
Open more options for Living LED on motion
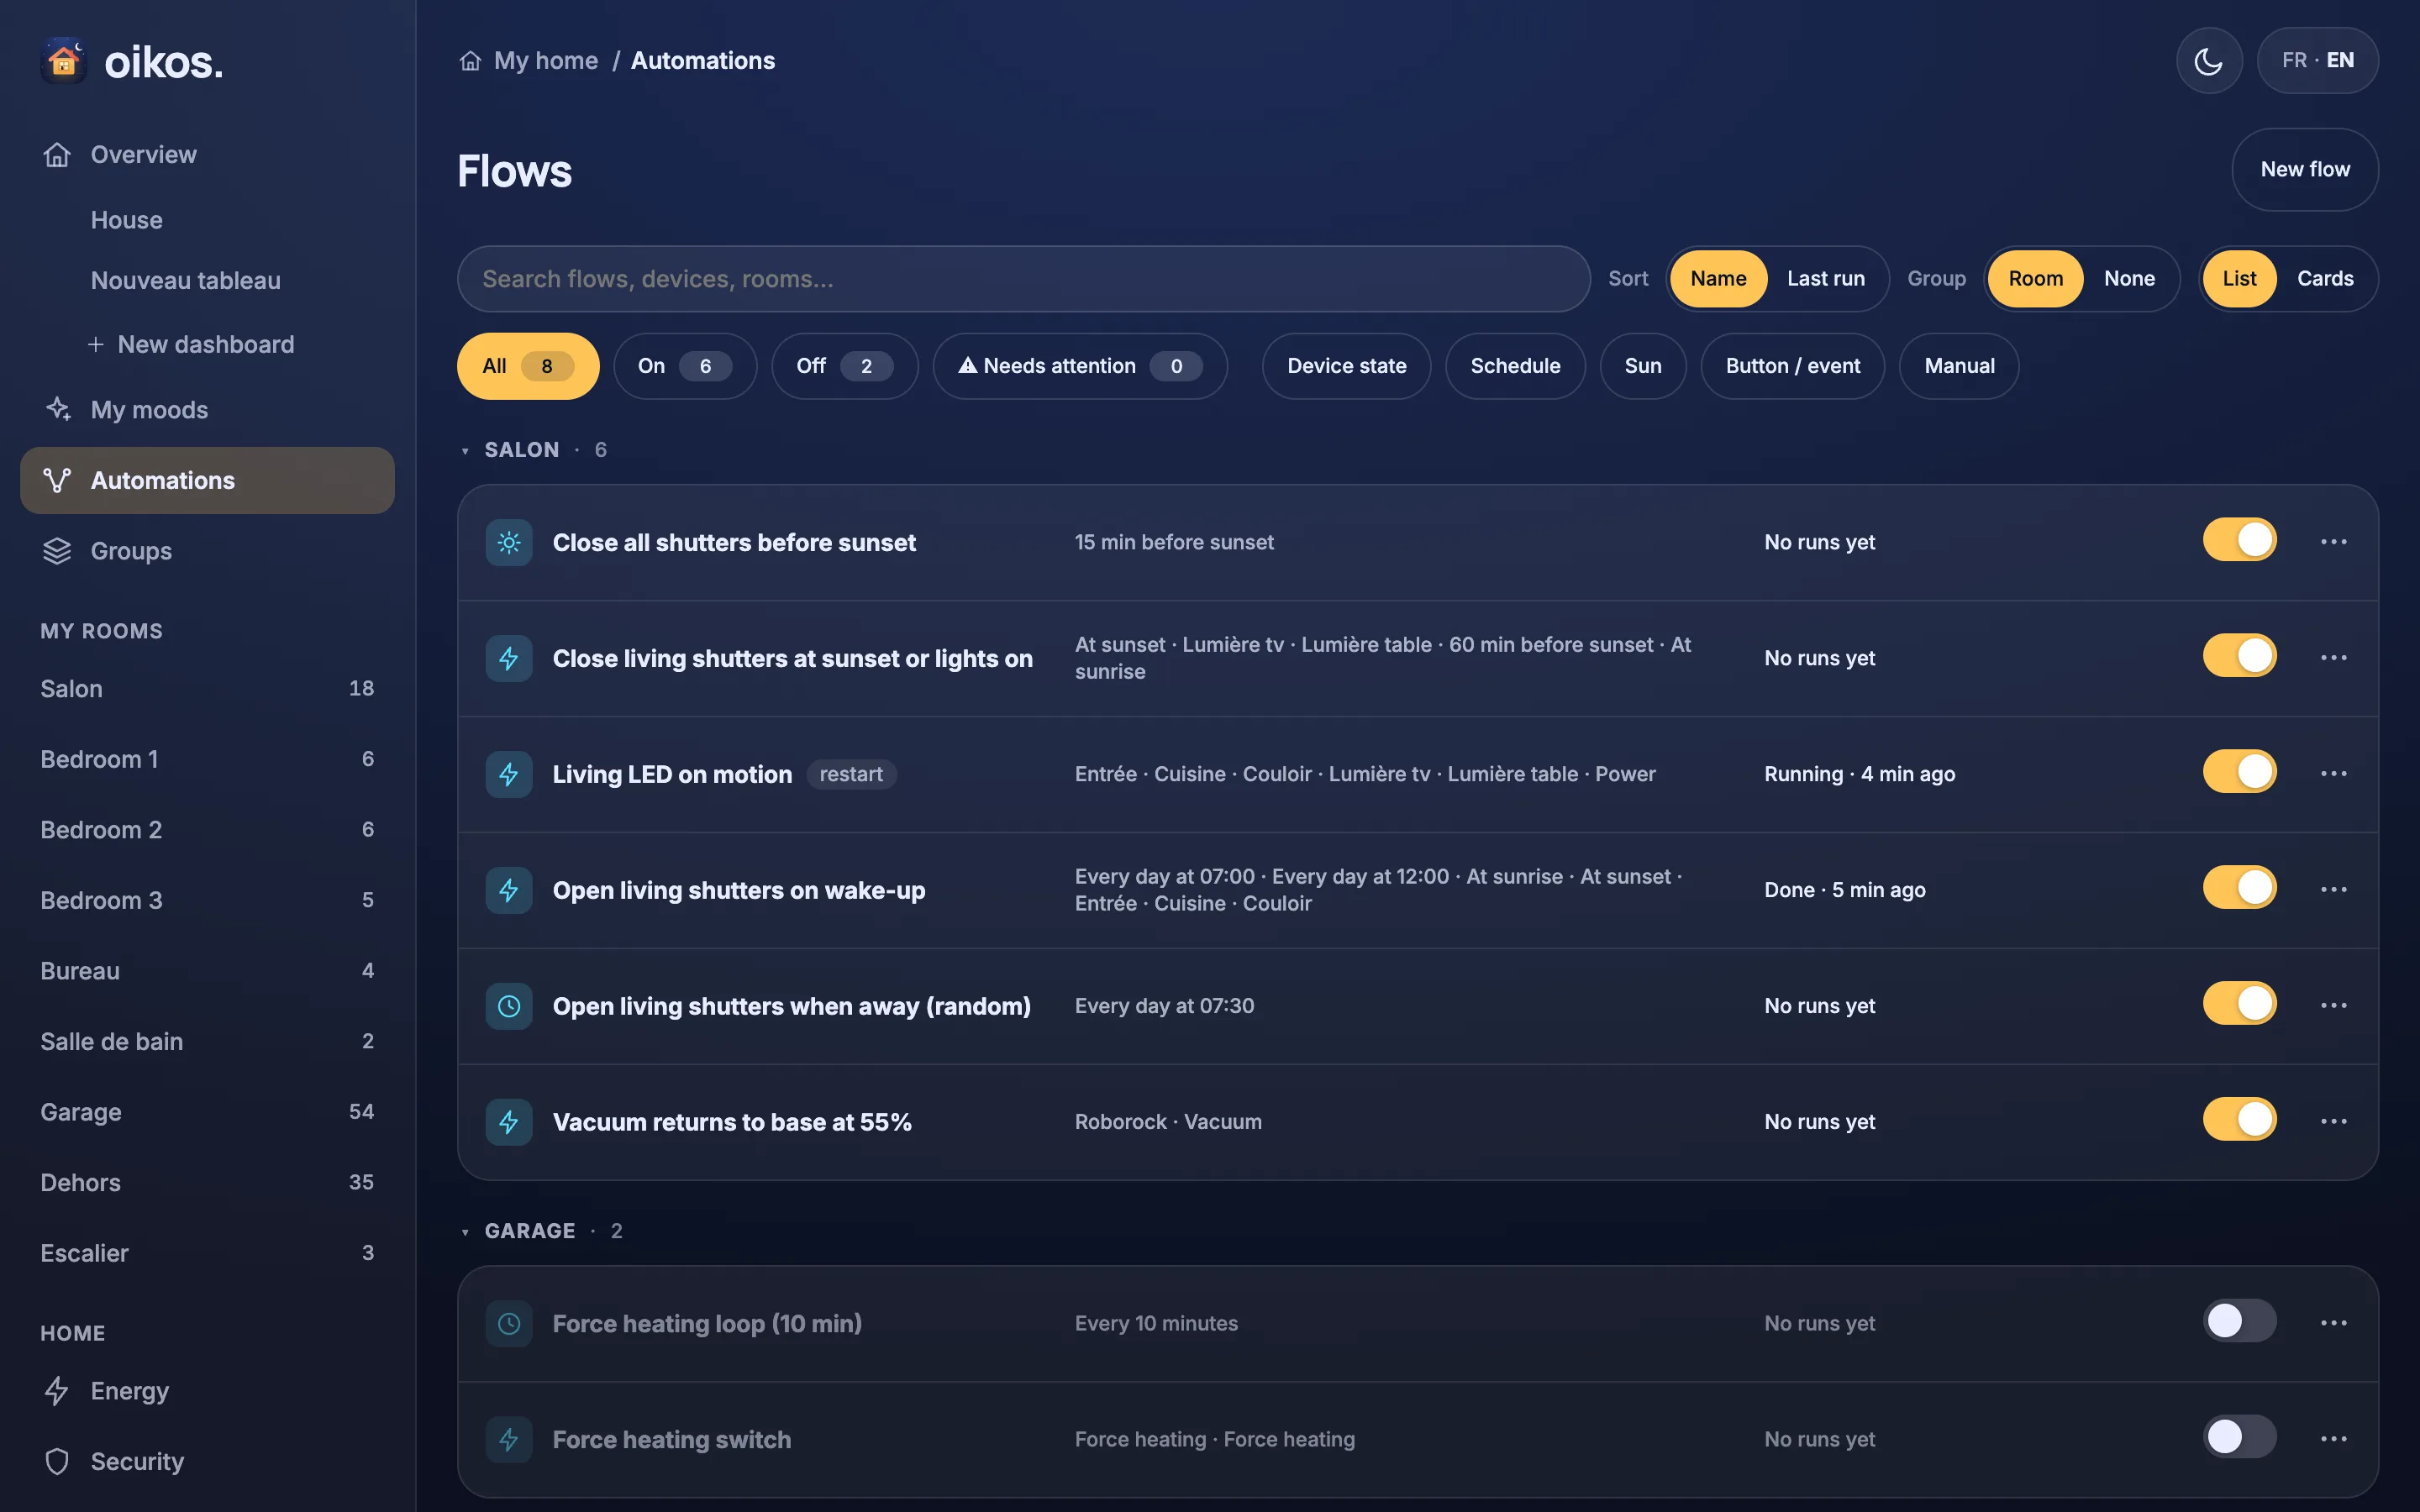coord(2334,774)
